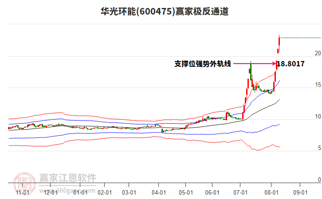Click the x-axis date 07-01
The image size is (322, 199).
point(240,192)
